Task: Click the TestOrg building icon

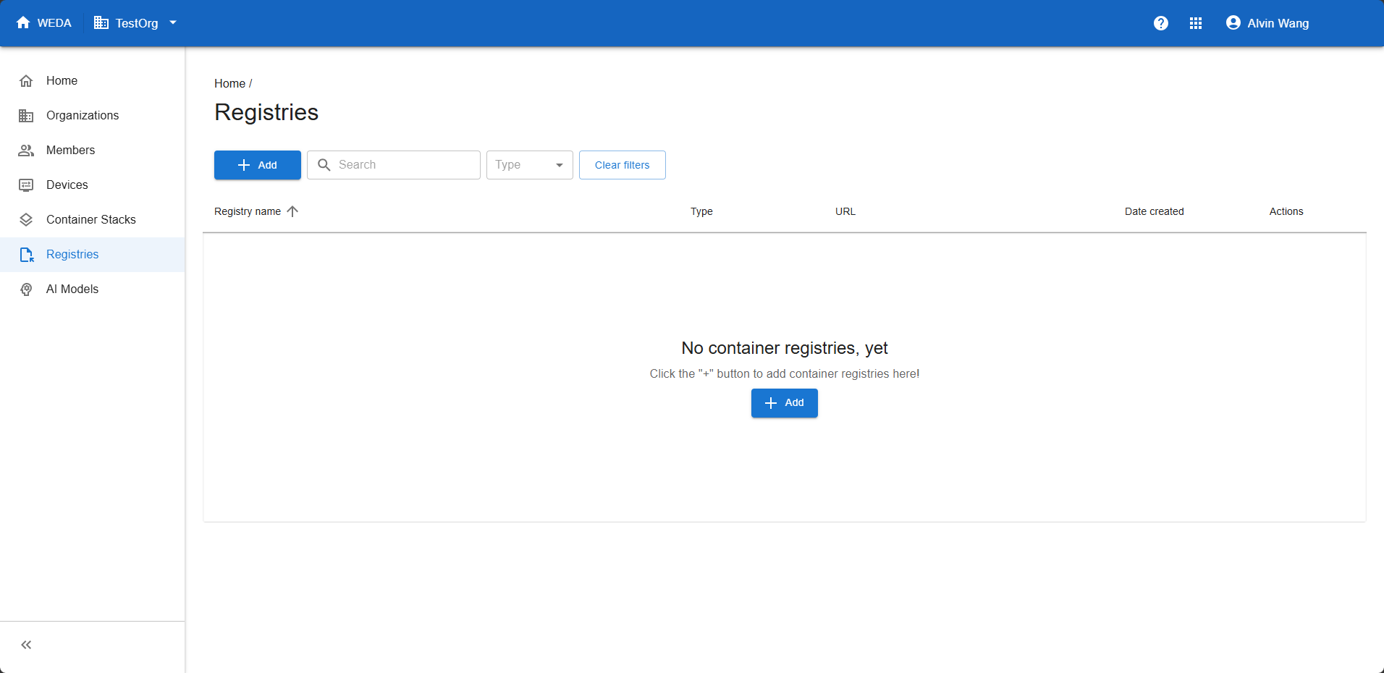Action: [101, 23]
